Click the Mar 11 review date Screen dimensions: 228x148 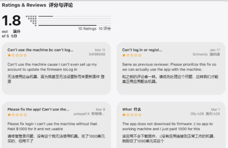[100, 50]
